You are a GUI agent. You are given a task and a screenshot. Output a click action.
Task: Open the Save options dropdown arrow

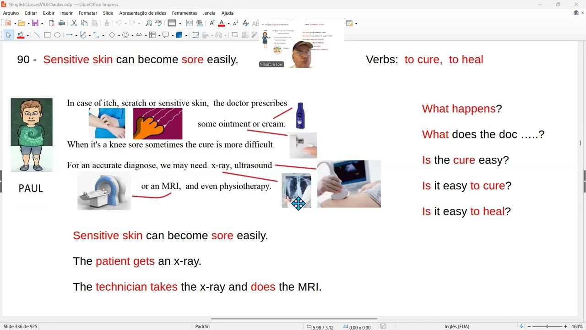click(42, 23)
